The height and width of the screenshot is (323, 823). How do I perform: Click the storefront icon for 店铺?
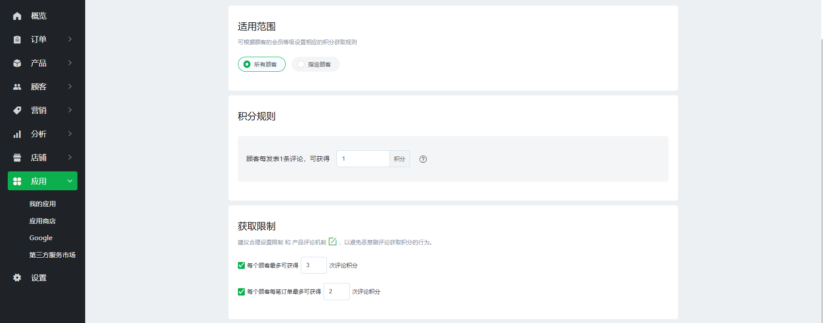click(17, 158)
